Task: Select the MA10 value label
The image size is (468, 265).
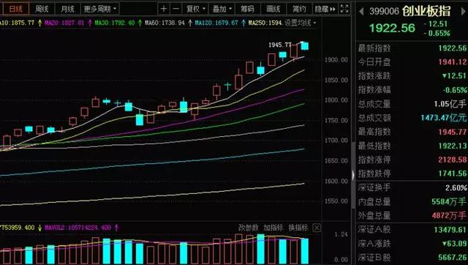Action: tap(17, 23)
